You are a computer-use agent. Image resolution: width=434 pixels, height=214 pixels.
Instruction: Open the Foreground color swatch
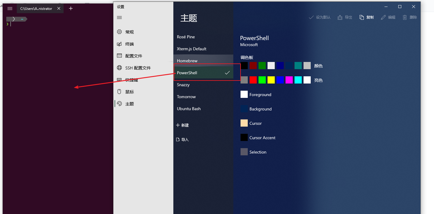(x=244, y=94)
